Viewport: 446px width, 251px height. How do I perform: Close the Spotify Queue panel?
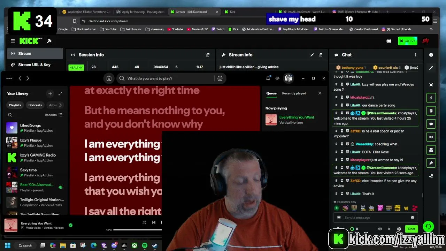pos(320,93)
